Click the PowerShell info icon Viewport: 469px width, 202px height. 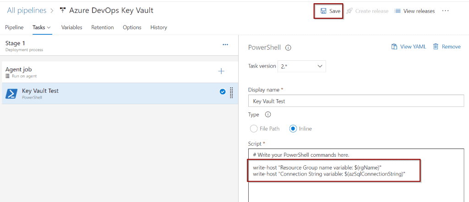click(289, 48)
